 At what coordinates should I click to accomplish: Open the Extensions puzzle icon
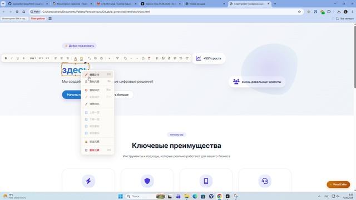(329, 12)
